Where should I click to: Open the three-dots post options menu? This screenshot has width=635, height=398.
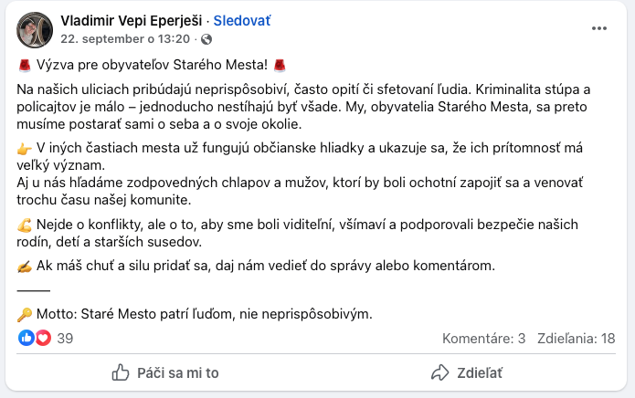pyautogui.click(x=599, y=28)
